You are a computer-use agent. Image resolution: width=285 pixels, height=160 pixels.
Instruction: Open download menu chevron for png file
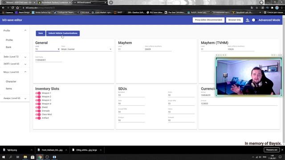click(x=32, y=150)
